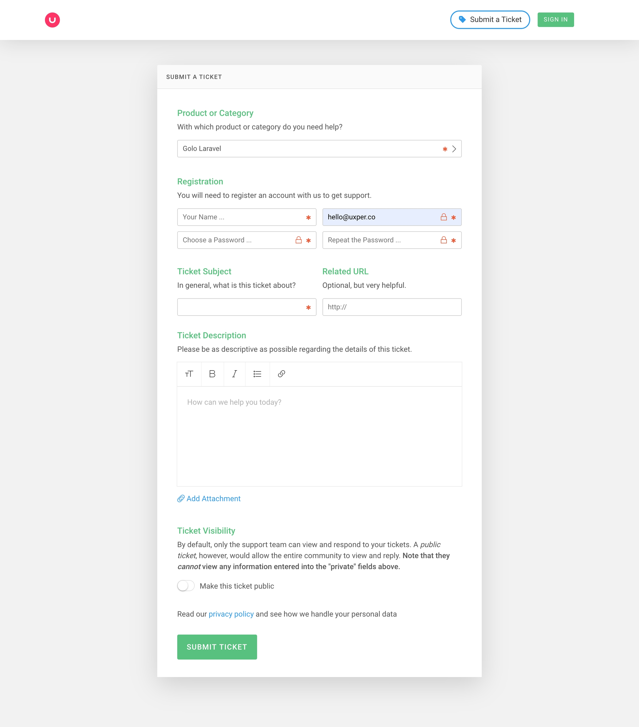Click into the How can we help description area
The height and width of the screenshot is (727, 639).
[x=319, y=436]
